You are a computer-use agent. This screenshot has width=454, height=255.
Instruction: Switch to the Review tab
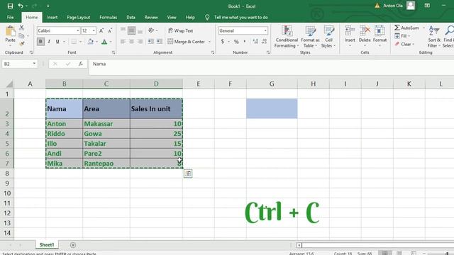pyautogui.click(x=151, y=17)
